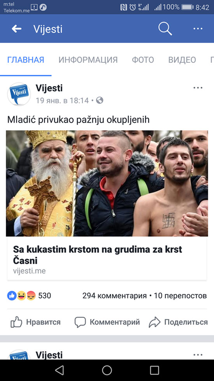The width and height of the screenshot is (214, 381).
Task: Tap the Поделиться share arrow button
Action: coord(178,322)
